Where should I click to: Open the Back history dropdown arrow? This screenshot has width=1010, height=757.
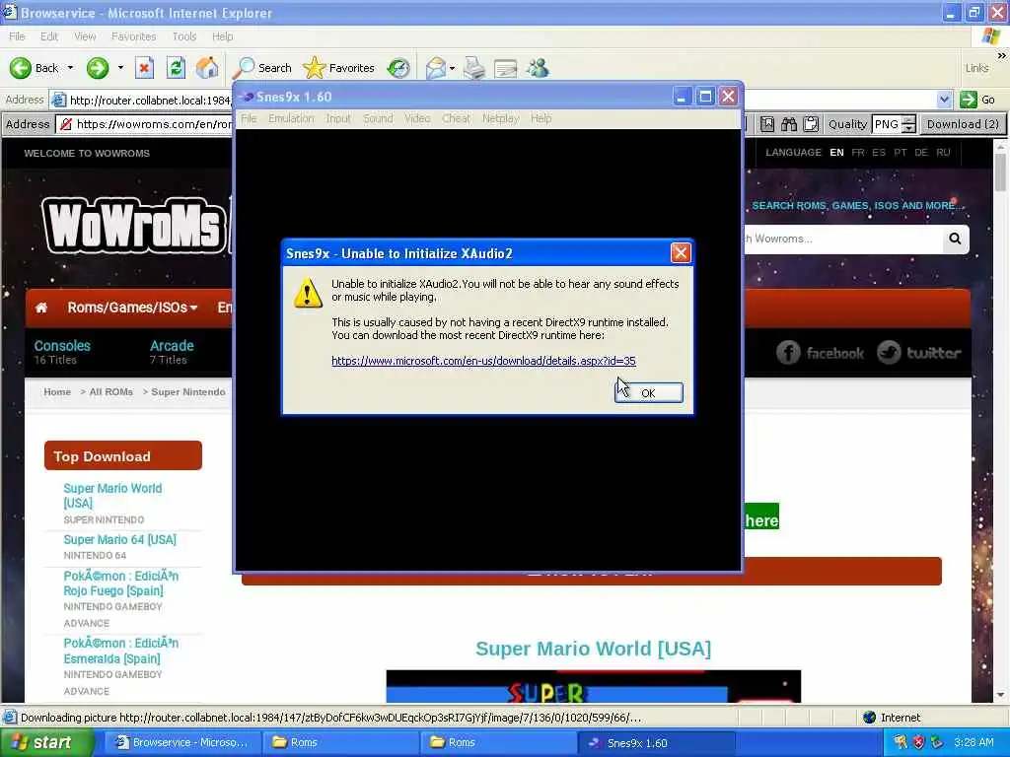(70, 68)
